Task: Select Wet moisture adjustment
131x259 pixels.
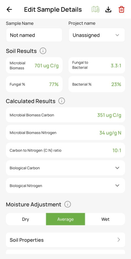Action: pos(105,219)
